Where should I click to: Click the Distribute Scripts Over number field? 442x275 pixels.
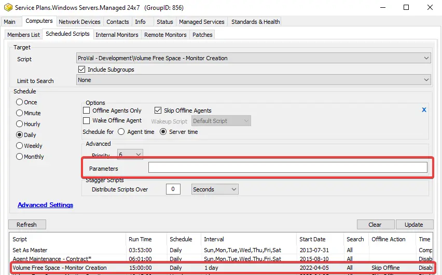click(173, 189)
